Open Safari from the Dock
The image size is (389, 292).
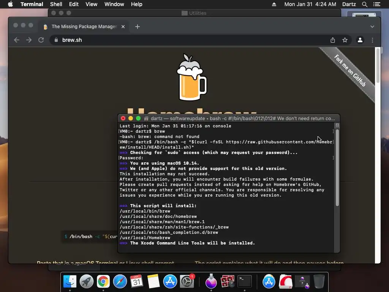(120, 281)
